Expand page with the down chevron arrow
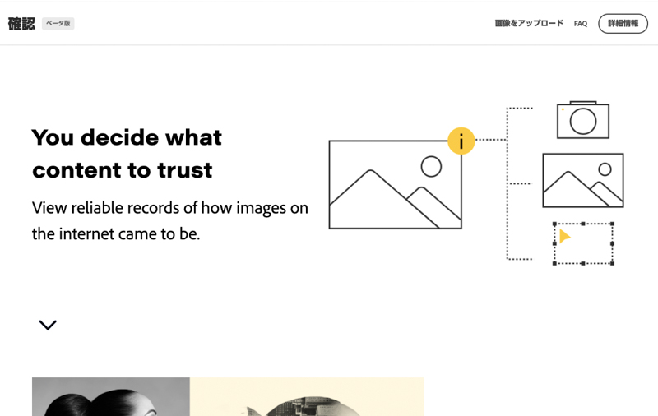The image size is (658, 416). (48, 325)
